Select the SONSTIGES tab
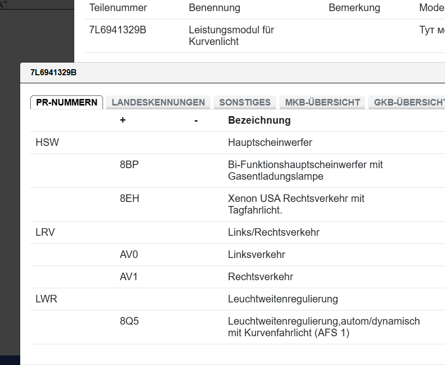445x365 pixels. pyautogui.click(x=245, y=102)
